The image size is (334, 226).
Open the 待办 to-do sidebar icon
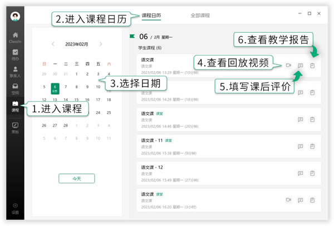point(15,54)
